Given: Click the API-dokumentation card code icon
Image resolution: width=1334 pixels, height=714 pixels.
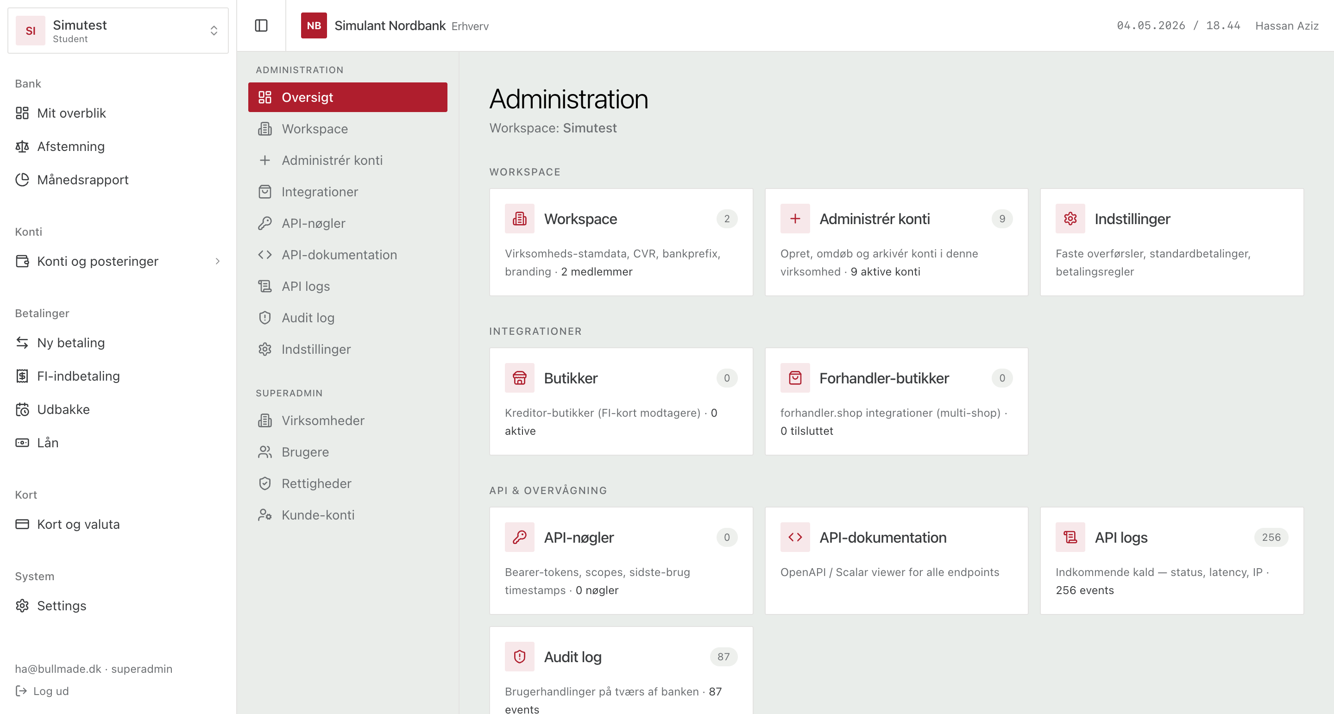Looking at the screenshot, I should click(795, 538).
